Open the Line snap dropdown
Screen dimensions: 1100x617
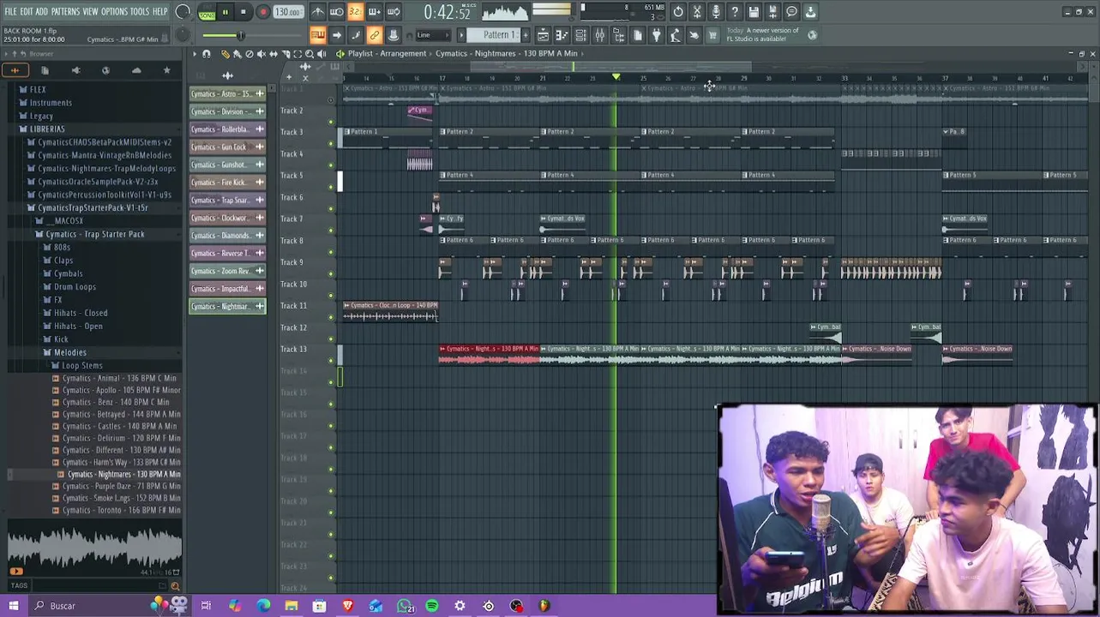(x=434, y=35)
